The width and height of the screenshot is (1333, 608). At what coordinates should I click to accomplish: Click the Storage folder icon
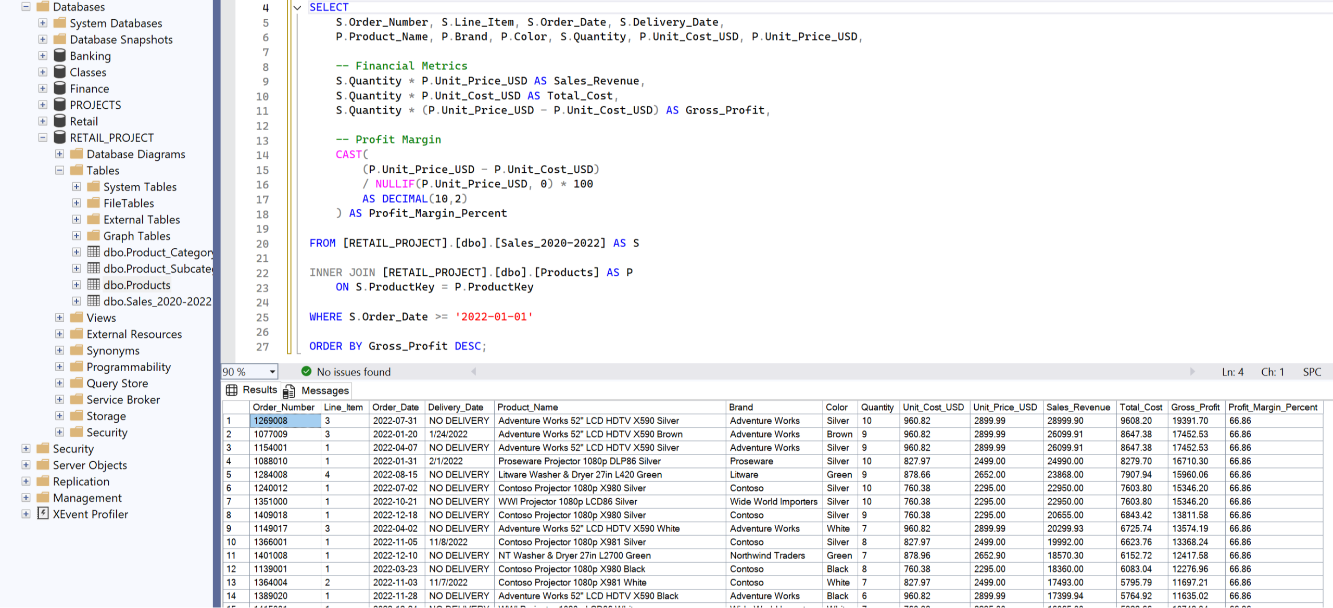pos(77,415)
